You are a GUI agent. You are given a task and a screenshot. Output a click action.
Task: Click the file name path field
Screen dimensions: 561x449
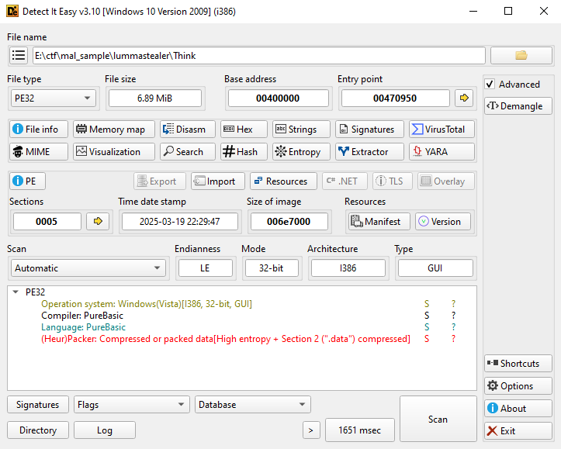(258, 55)
